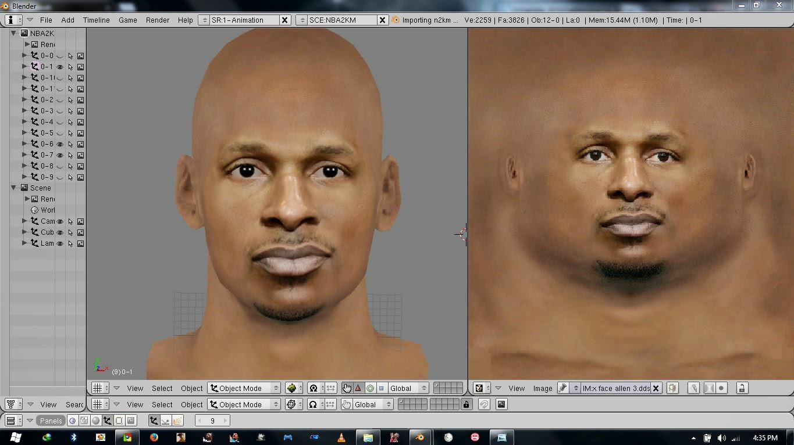The height and width of the screenshot is (445, 794).
Task: Open the File menu
Action: [46, 20]
